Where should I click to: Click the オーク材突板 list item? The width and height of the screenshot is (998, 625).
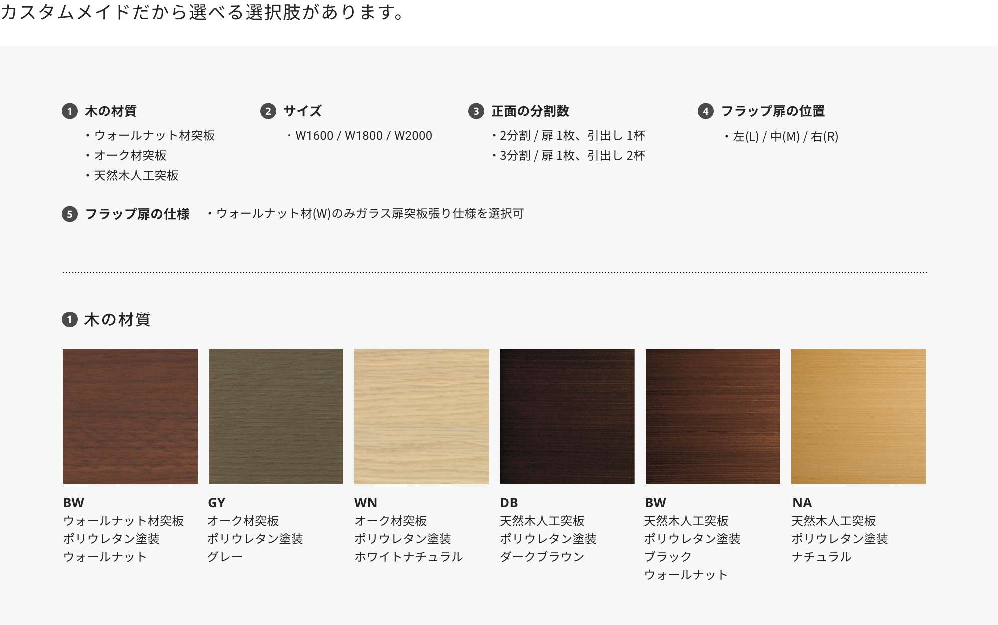tap(130, 156)
